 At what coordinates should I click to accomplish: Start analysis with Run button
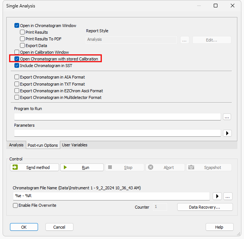point(82,167)
